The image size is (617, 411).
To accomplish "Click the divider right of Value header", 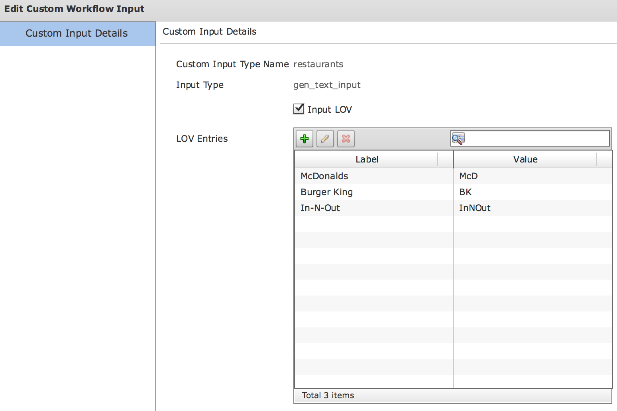I will (596, 159).
